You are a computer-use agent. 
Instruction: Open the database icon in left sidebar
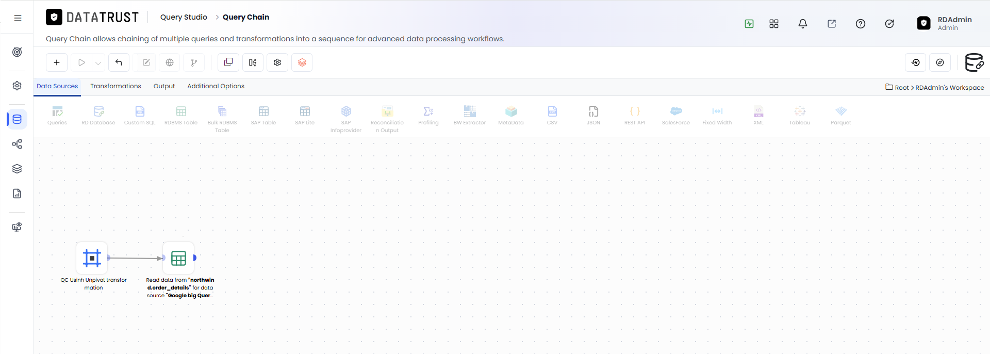click(x=17, y=119)
